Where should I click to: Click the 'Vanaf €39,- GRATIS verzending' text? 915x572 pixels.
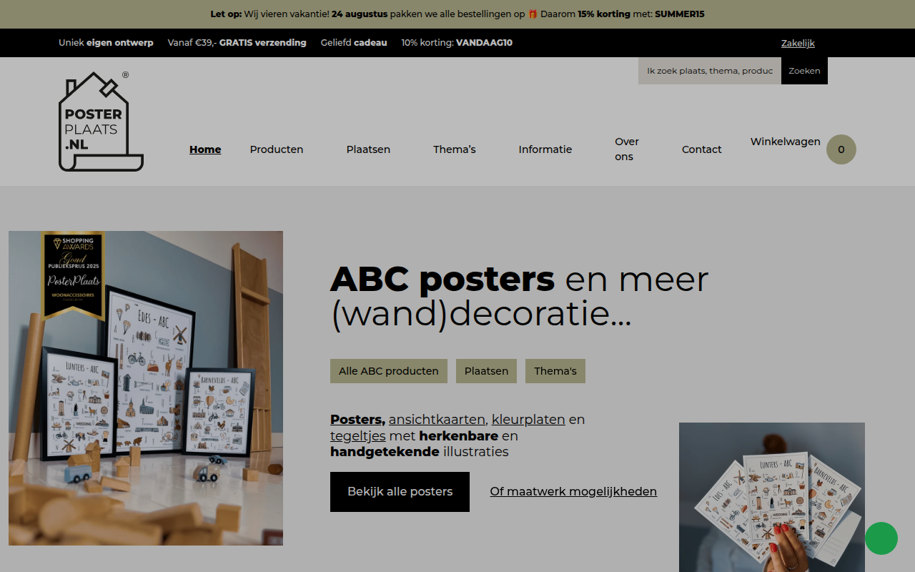click(237, 43)
